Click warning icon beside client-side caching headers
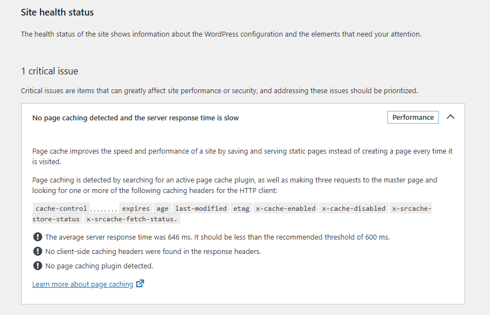The height and width of the screenshot is (315, 490). (38, 251)
